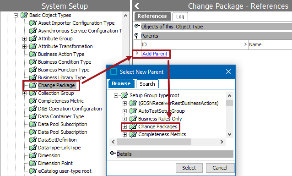Click the Add Parent link

(x=155, y=54)
